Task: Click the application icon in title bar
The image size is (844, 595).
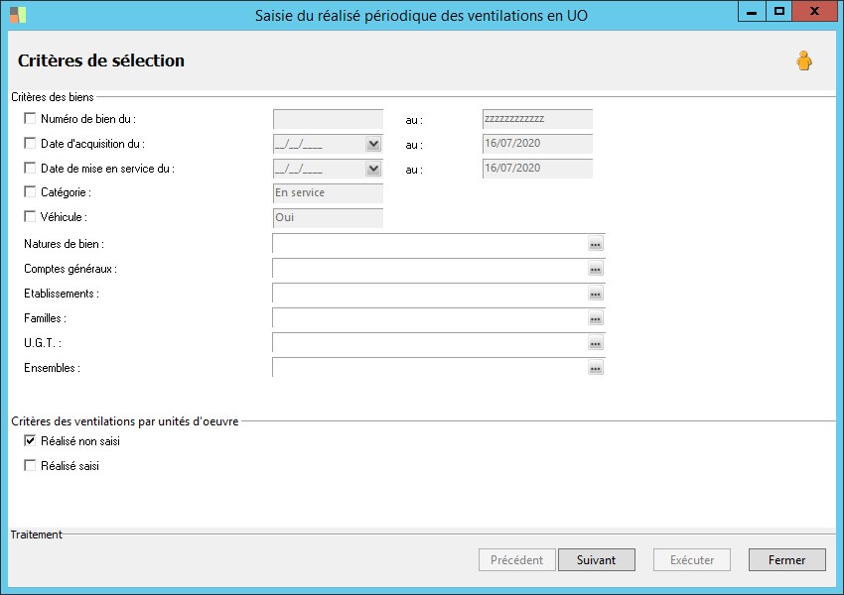Action: coord(18,15)
